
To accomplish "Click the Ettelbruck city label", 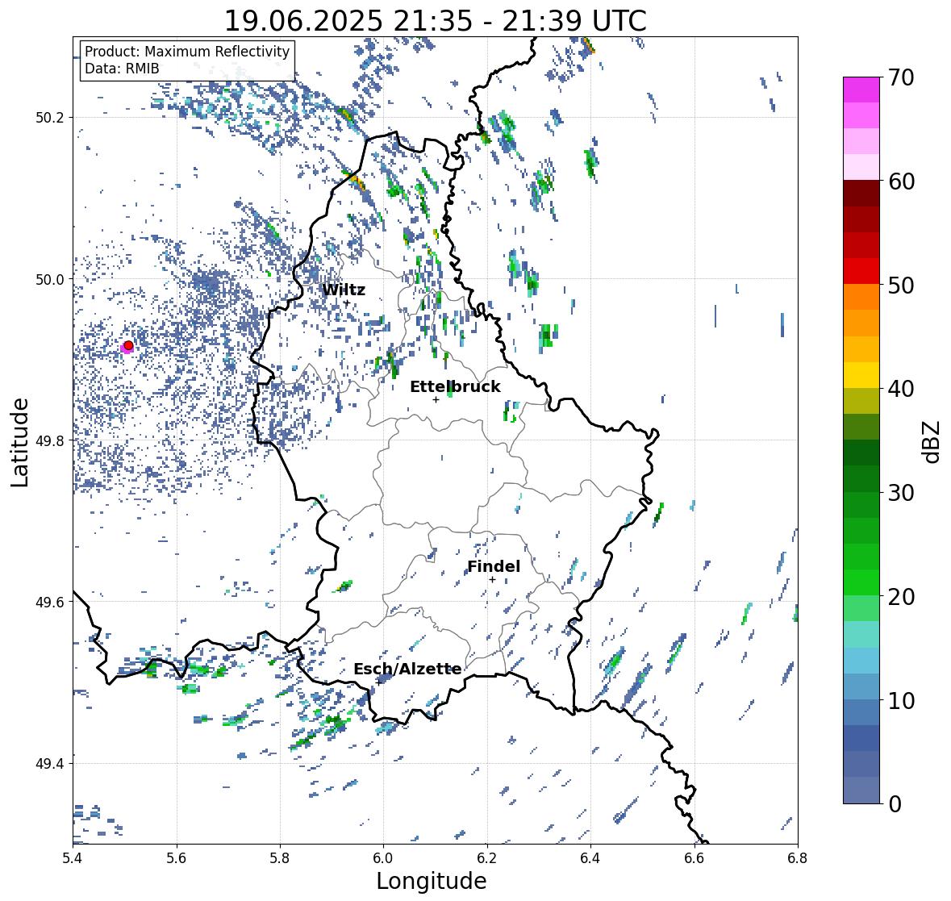I will [x=455, y=387].
